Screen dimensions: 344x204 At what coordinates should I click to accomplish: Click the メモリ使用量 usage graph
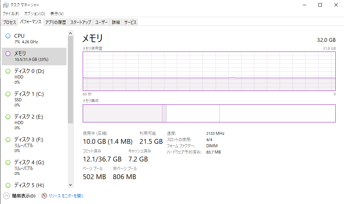(209, 71)
